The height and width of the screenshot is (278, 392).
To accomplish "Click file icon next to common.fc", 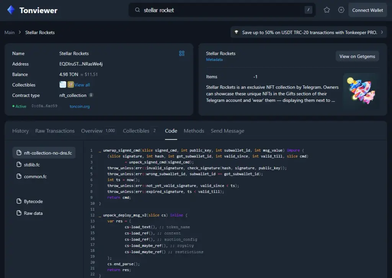I will click(x=19, y=176).
